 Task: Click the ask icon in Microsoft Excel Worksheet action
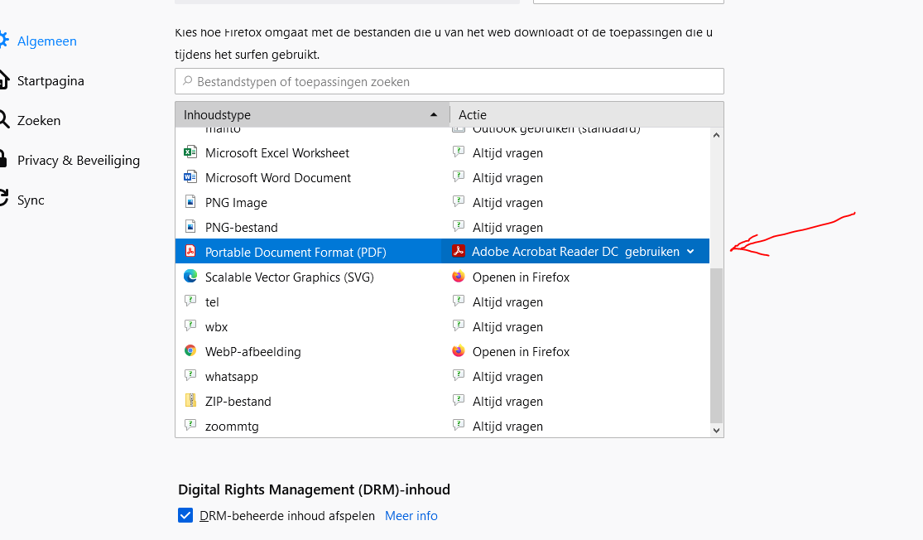click(x=459, y=152)
